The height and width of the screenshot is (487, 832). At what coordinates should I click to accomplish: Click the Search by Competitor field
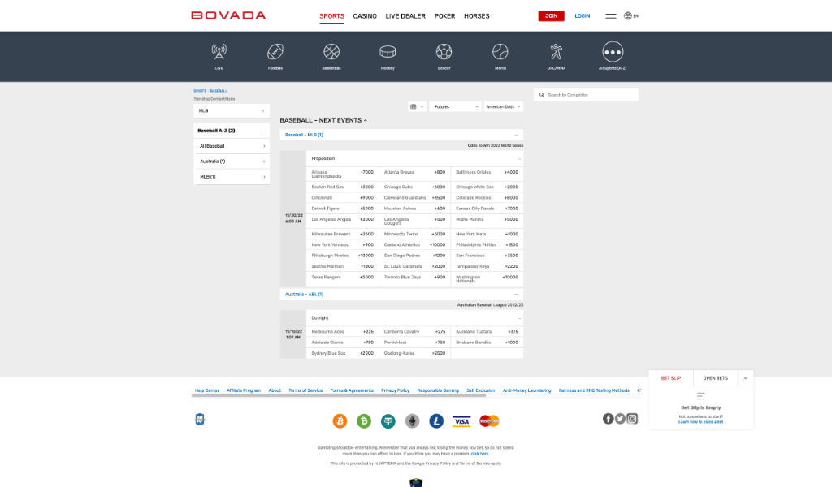(586, 95)
